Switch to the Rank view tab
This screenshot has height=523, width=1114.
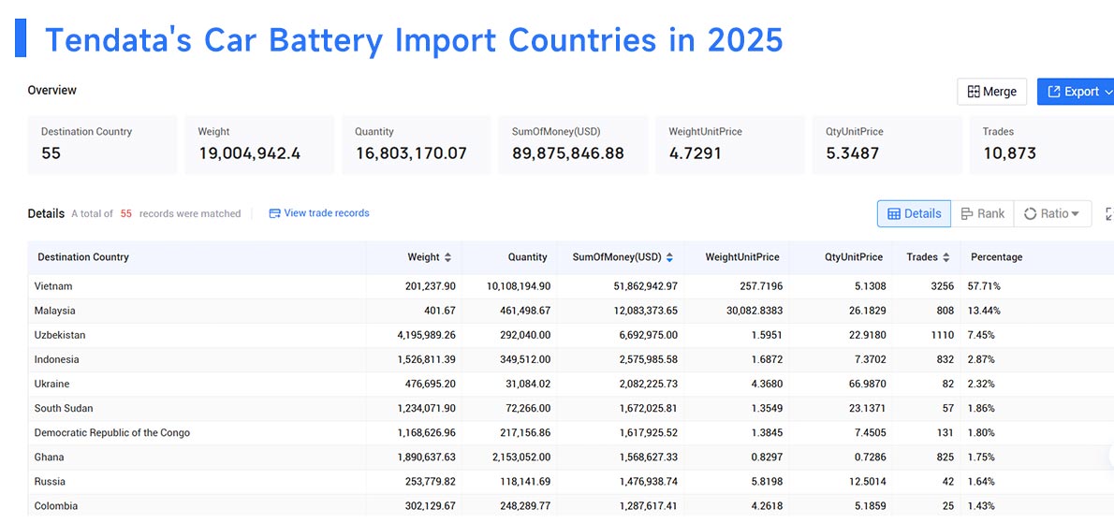tap(982, 213)
